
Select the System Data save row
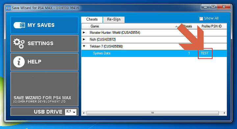pyautogui.click(x=154, y=54)
